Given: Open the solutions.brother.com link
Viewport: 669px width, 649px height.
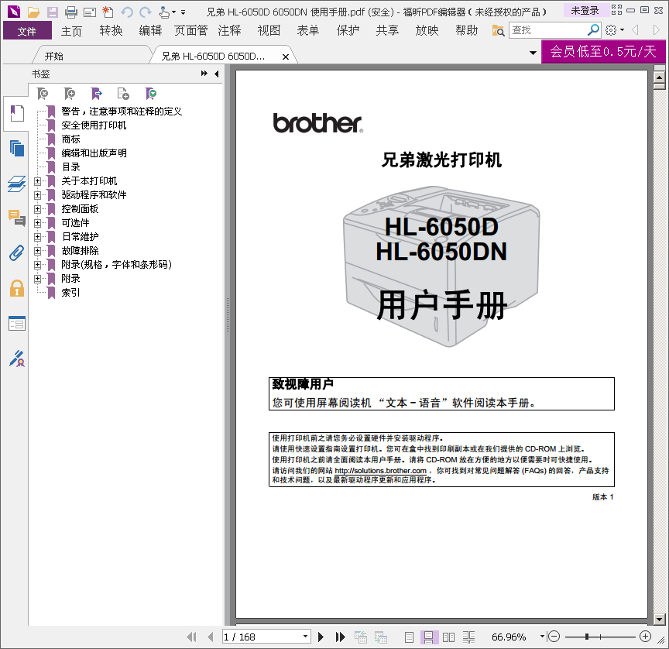Looking at the screenshot, I should pos(381,471).
